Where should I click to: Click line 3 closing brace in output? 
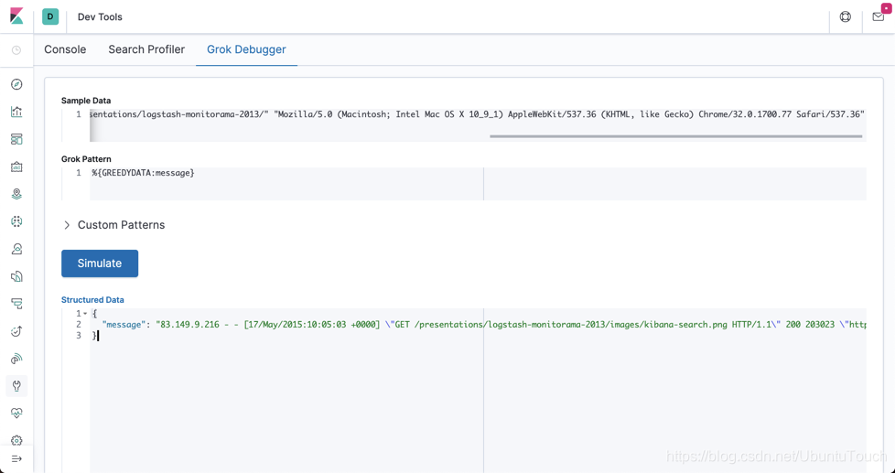95,336
